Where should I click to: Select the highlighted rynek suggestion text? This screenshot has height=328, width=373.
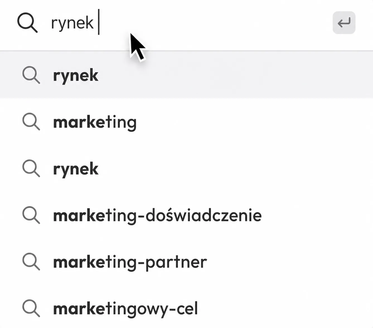click(x=76, y=76)
